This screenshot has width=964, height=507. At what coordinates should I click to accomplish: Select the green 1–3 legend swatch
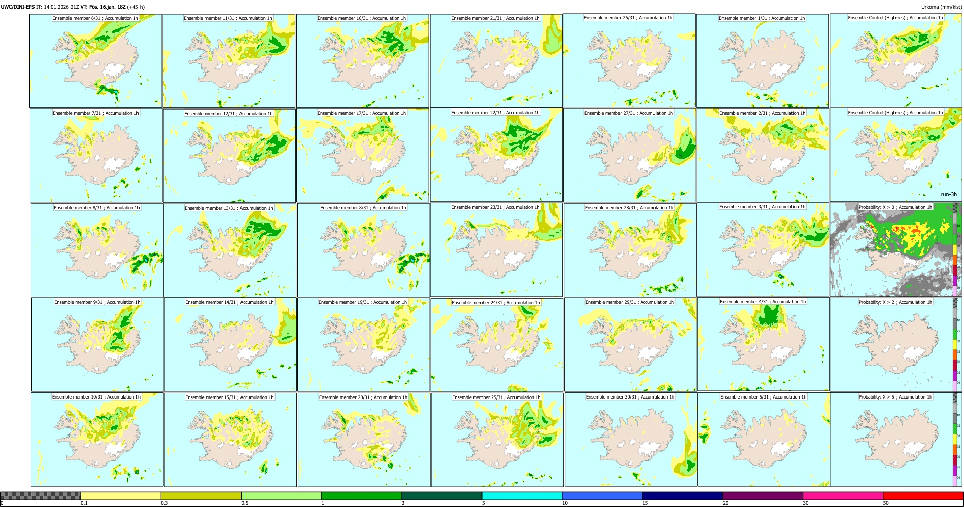point(361,496)
